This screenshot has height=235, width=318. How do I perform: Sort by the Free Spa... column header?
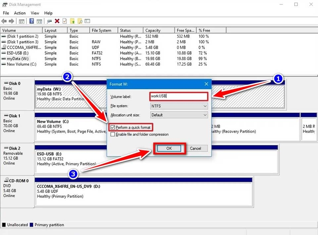click(x=185, y=31)
